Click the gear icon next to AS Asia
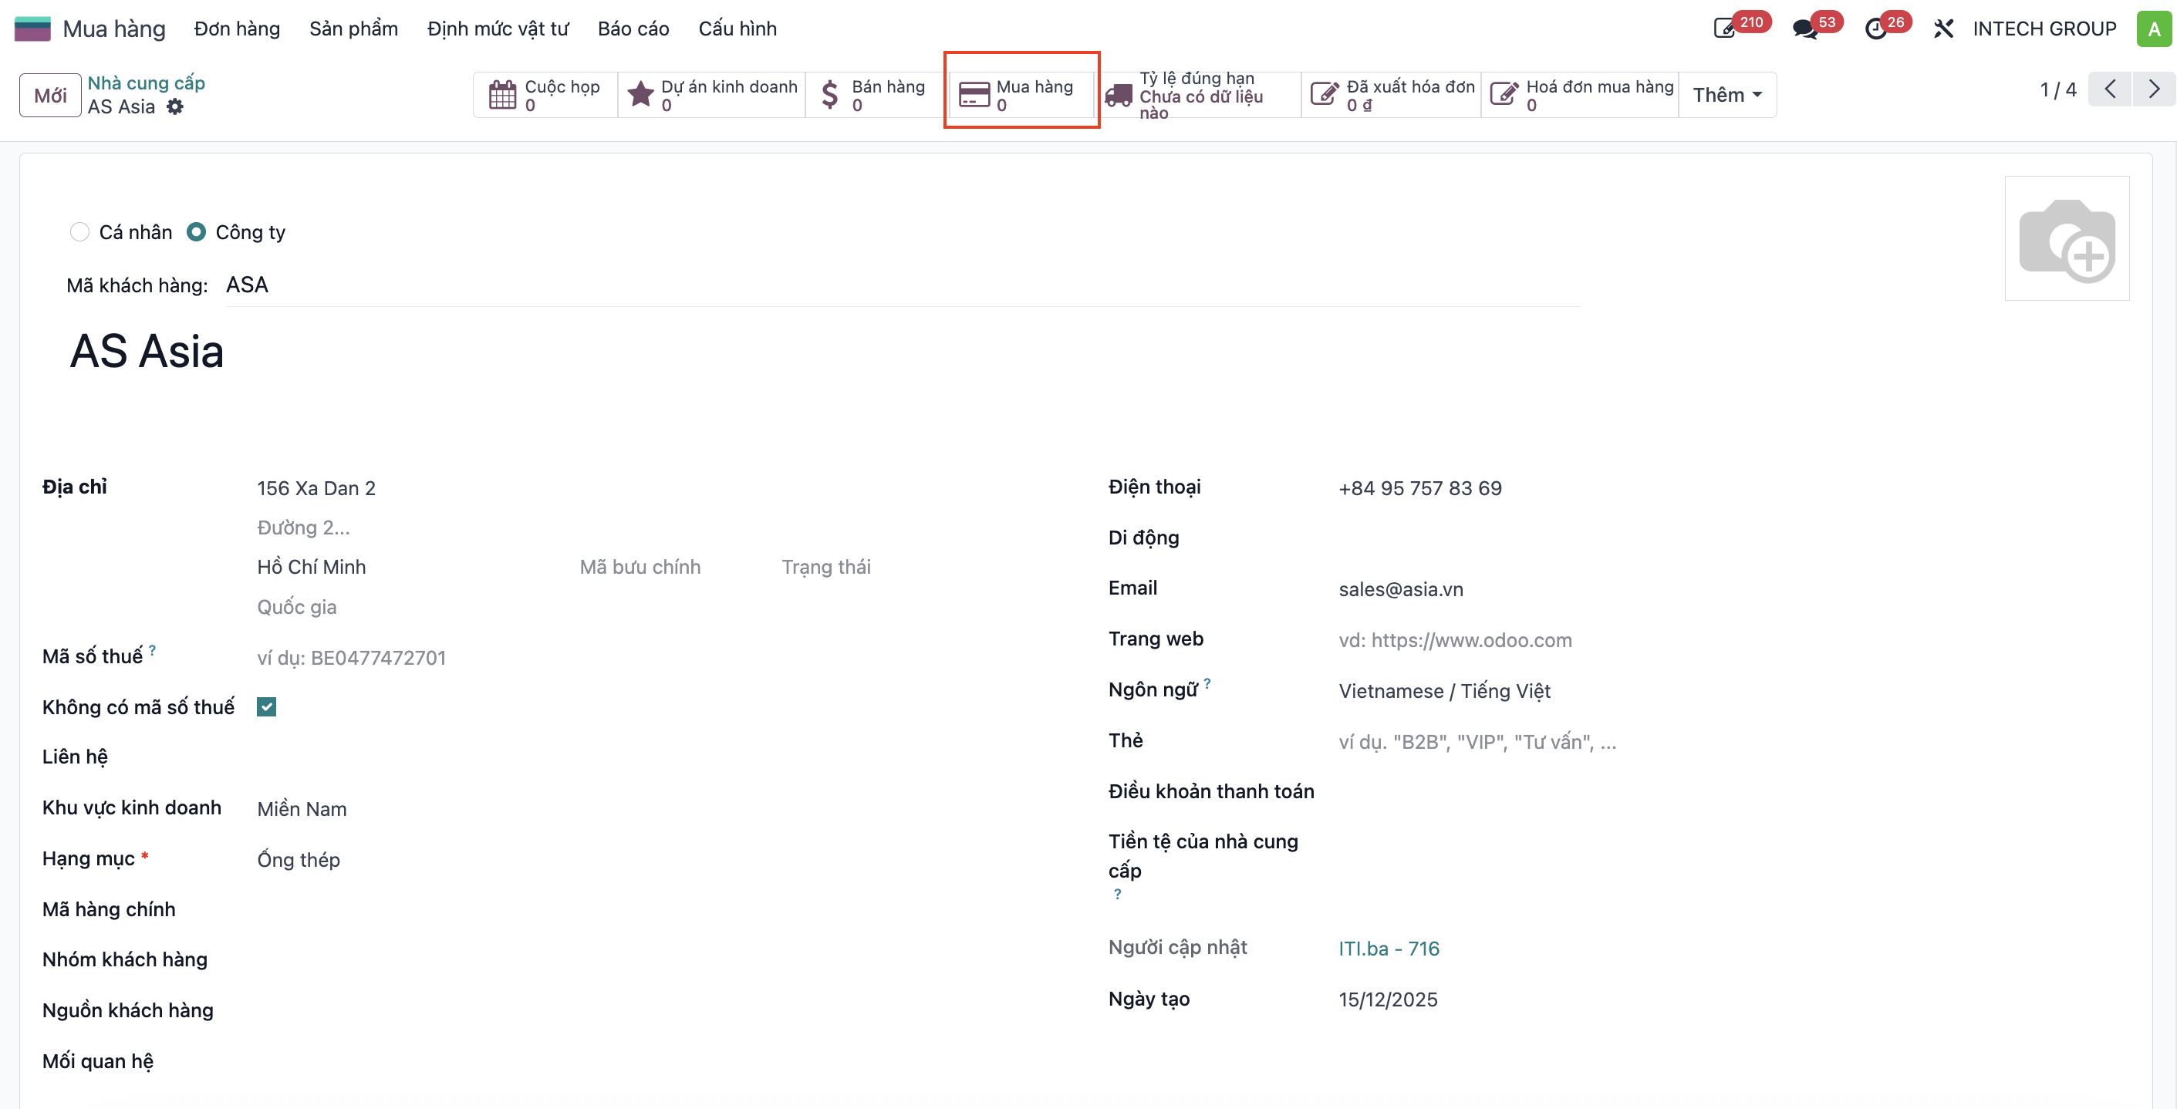The width and height of the screenshot is (2177, 1109). [175, 106]
